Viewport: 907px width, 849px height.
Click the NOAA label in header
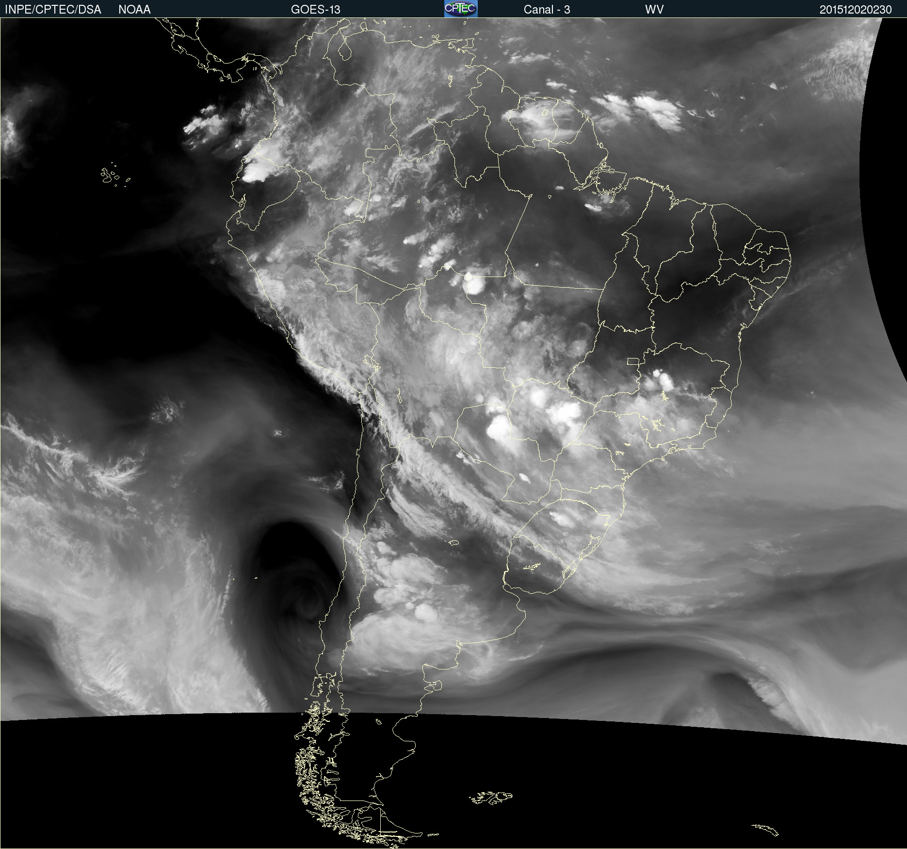coord(134,10)
